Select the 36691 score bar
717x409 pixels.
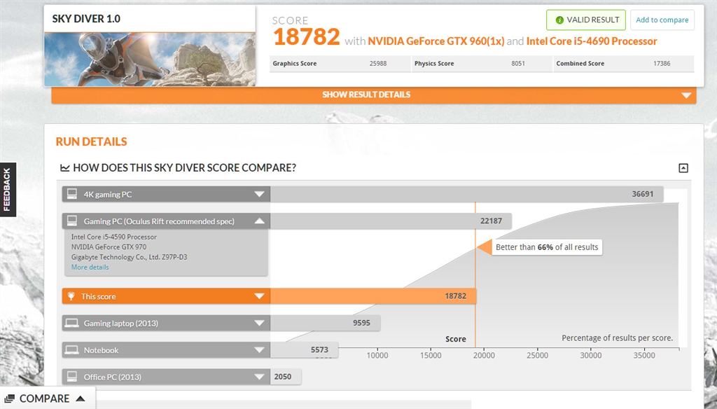[x=466, y=194]
